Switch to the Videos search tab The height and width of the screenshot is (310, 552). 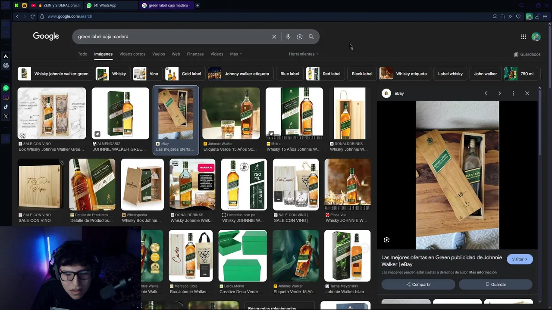tap(216, 54)
